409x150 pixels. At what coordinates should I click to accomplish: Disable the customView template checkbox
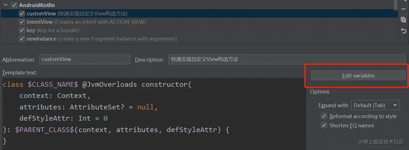point(22,13)
